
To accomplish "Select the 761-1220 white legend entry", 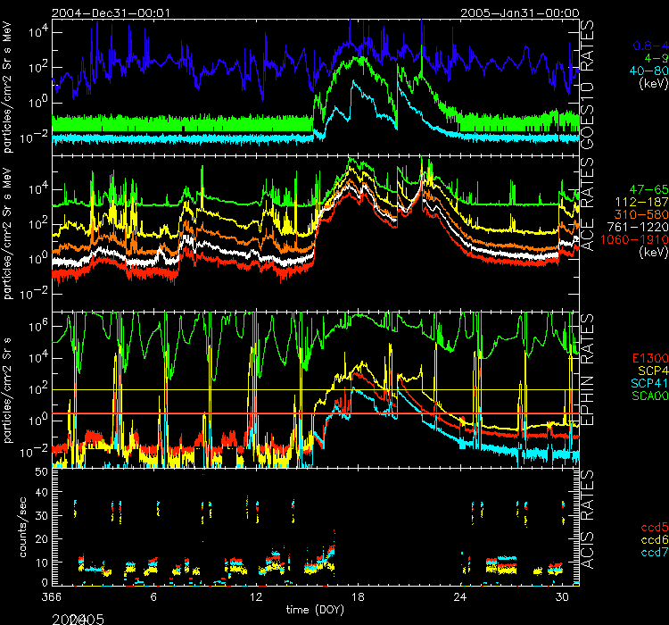I will [x=640, y=229].
